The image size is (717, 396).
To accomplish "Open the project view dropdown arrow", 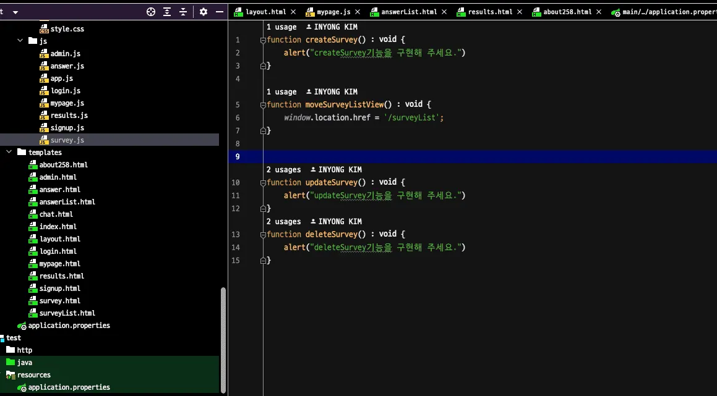I will pyautogui.click(x=15, y=12).
